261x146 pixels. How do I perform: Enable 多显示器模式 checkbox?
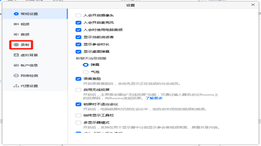coord(78,123)
